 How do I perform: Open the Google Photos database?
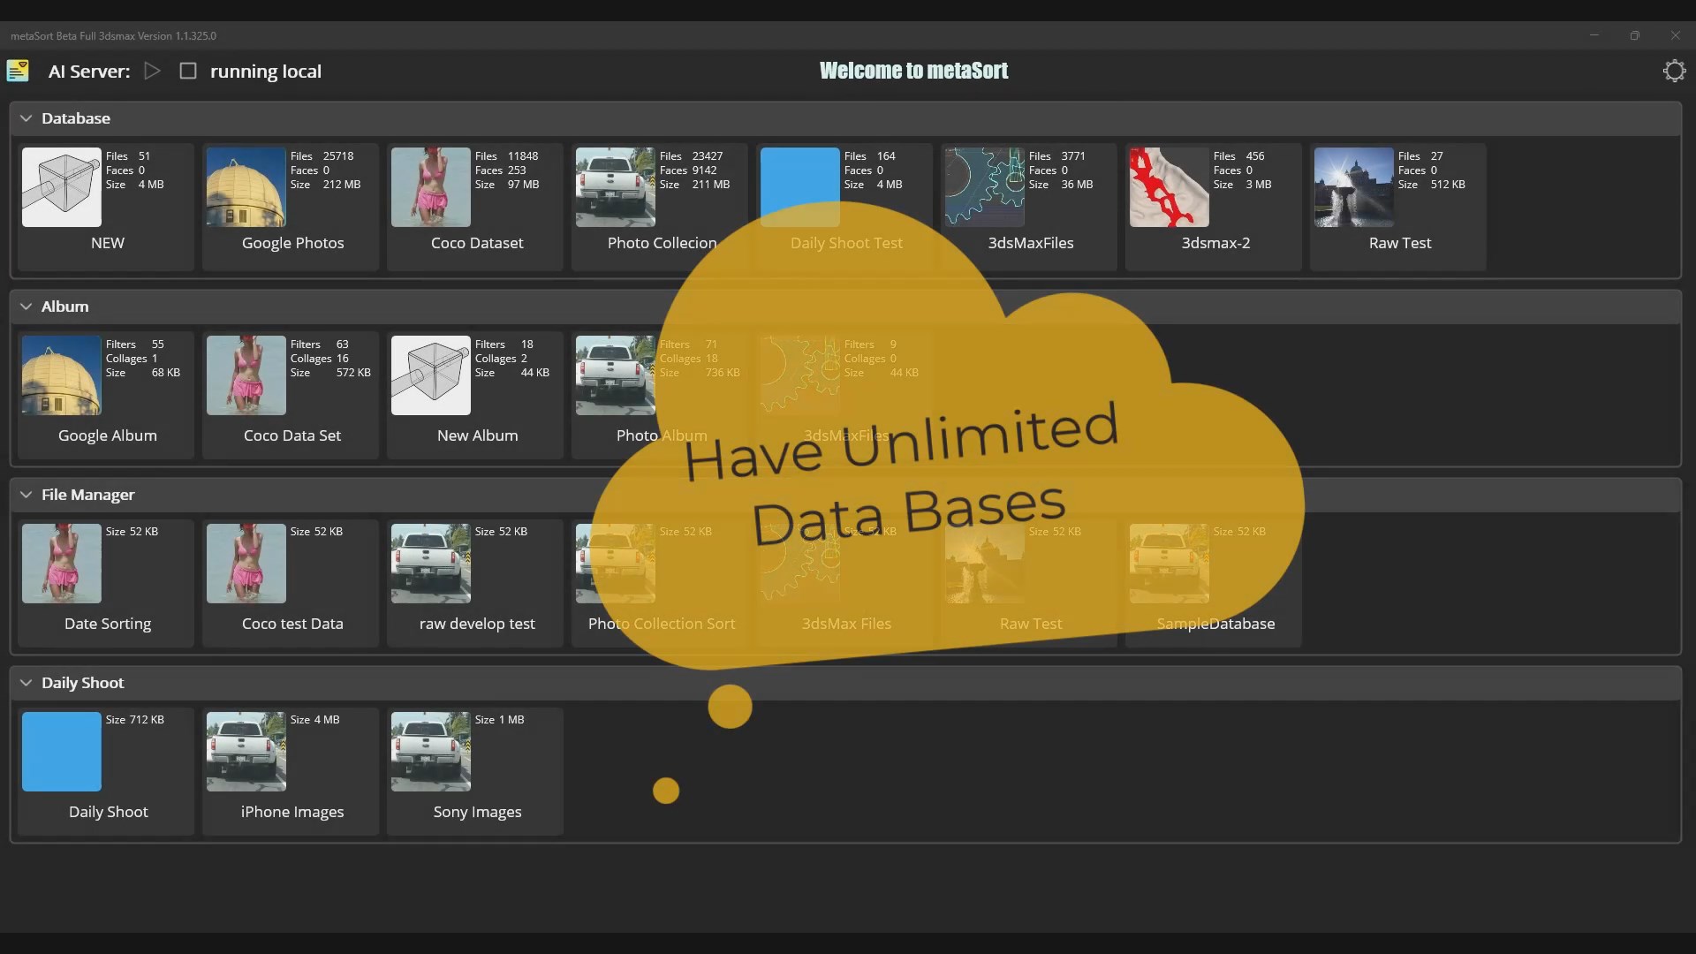click(246, 187)
